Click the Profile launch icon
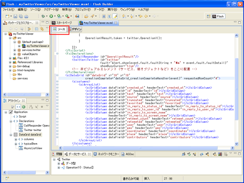244x183 pixels. 59,16
